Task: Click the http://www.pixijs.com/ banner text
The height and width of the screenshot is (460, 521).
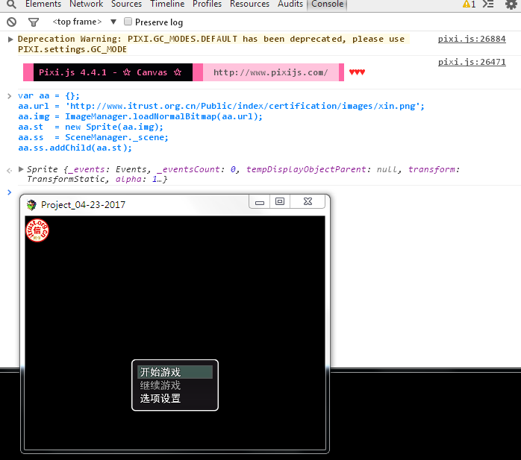Action: click(271, 72)
